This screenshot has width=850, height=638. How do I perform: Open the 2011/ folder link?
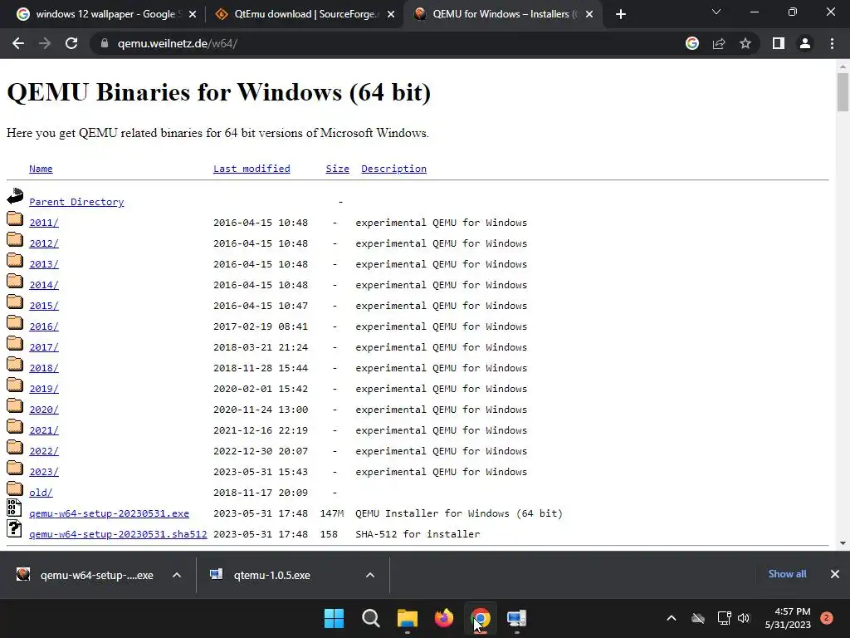(44, 223)
